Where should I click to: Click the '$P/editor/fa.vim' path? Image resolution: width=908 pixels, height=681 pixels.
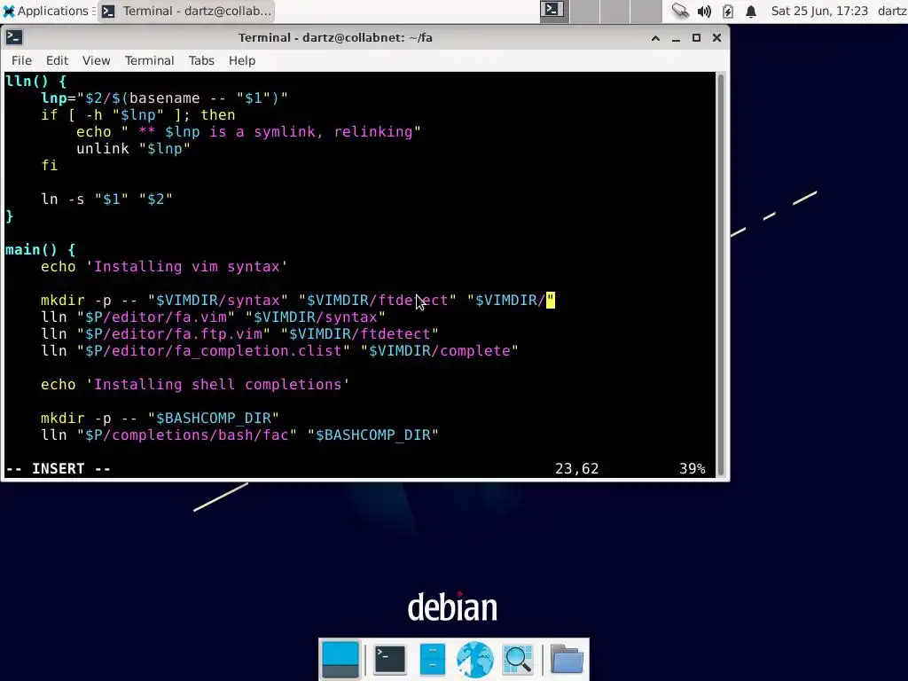(x=156, y=317)
